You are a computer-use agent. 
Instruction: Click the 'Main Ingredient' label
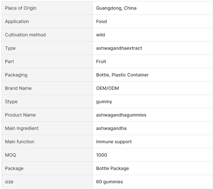[x=22, y=128]
